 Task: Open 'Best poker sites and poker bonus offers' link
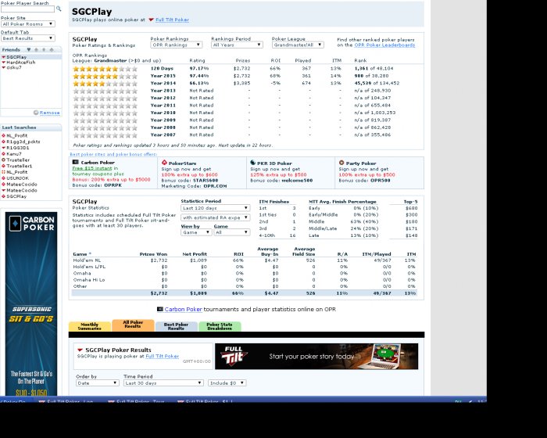(x=113, y=154)
